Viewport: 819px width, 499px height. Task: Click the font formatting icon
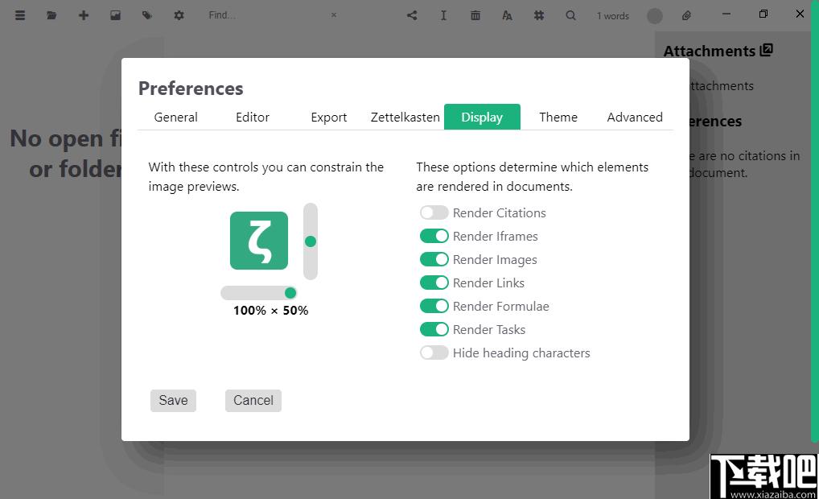point(507,15)
